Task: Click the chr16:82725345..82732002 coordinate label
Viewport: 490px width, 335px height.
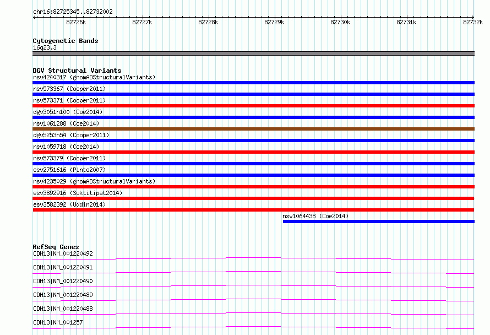Action: click(x=73, y=12)
